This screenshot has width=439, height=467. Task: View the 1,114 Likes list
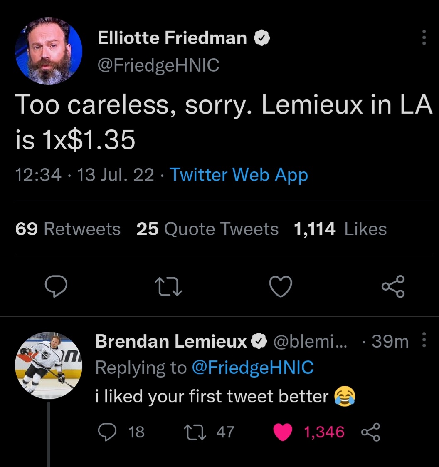[x=340, y=229]
